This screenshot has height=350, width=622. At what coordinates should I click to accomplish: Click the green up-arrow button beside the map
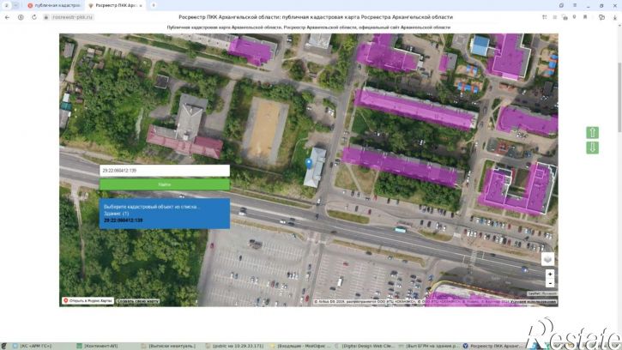pyautogui.click(x=592, y=133)
